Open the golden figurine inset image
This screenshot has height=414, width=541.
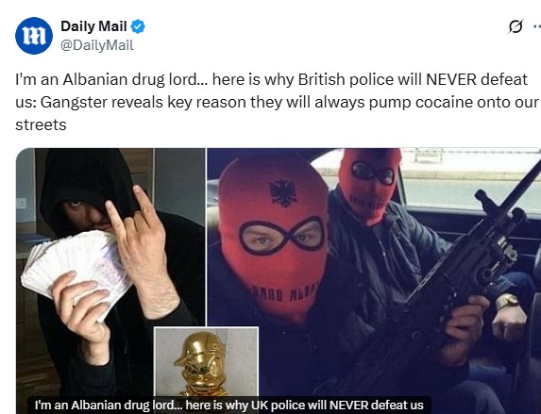(206, 362)
